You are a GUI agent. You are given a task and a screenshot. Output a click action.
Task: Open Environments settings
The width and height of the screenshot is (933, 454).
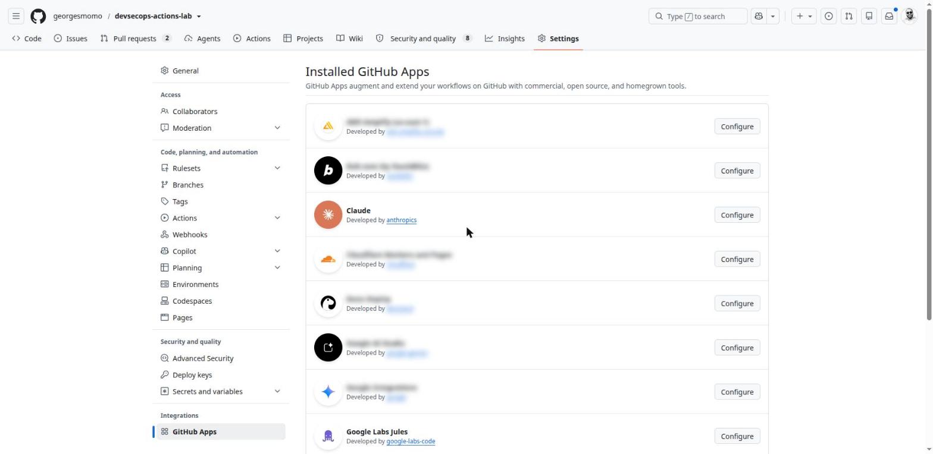click(220, 285)
